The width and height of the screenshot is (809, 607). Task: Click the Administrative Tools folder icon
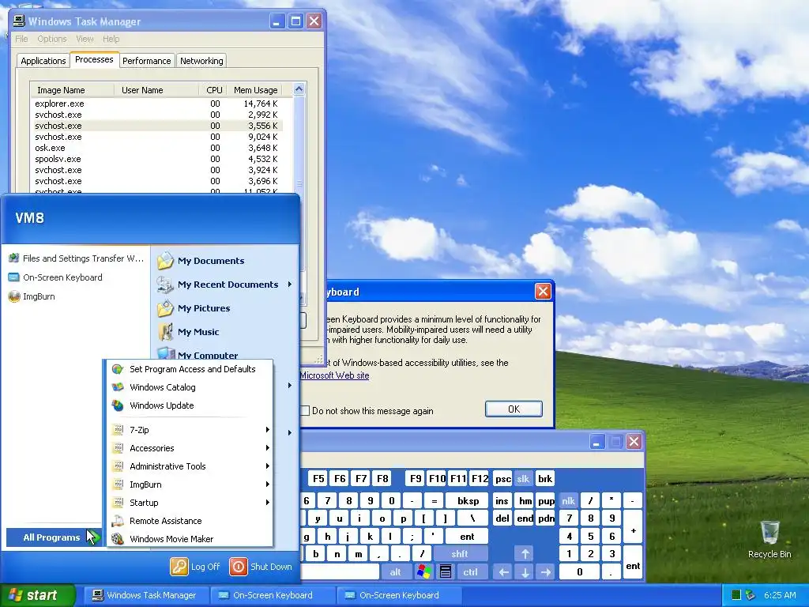tap(119, 466)
